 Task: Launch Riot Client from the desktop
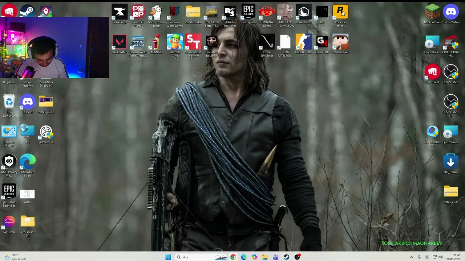tap(432, 74)
